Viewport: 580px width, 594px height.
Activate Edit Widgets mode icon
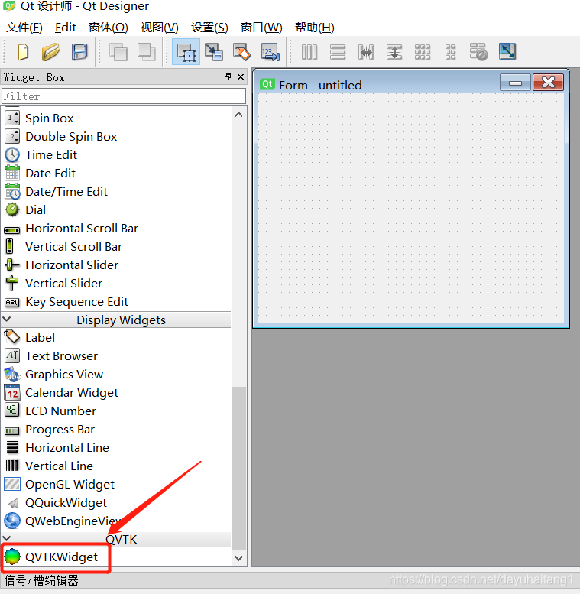tap(186, 52)
